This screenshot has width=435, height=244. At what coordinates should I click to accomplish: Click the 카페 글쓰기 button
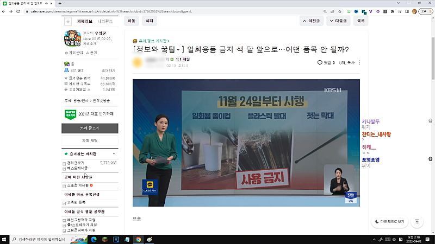89,128
